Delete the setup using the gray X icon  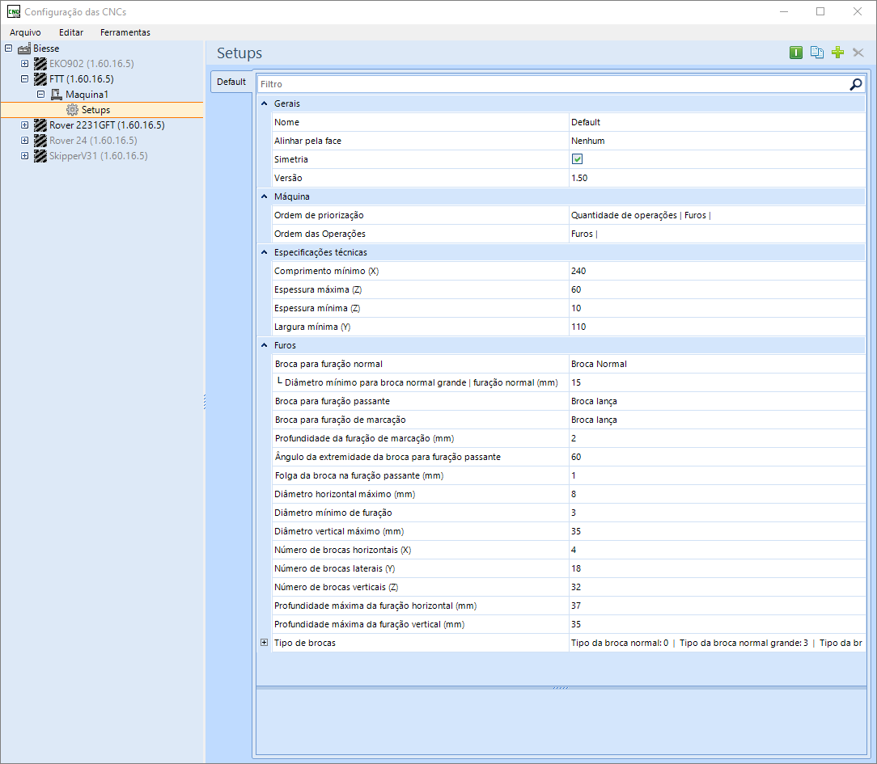tap(858, 53)
